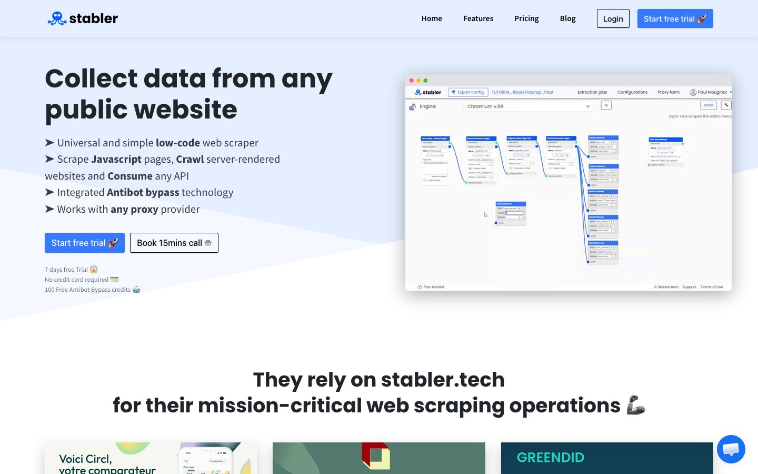Open Proxy form in the demo app

pyautogui.click(x=669, y=92)
